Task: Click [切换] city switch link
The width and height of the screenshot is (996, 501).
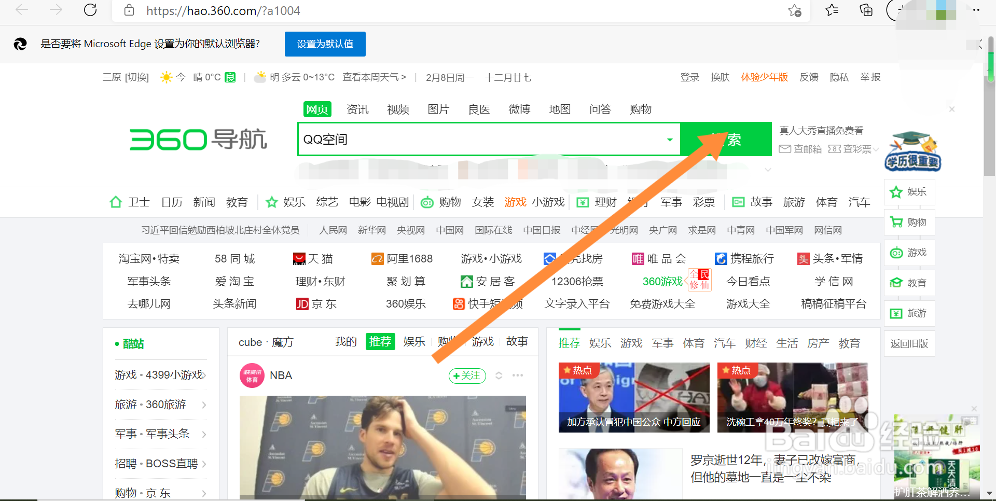Action: click(x=137, y=77)
